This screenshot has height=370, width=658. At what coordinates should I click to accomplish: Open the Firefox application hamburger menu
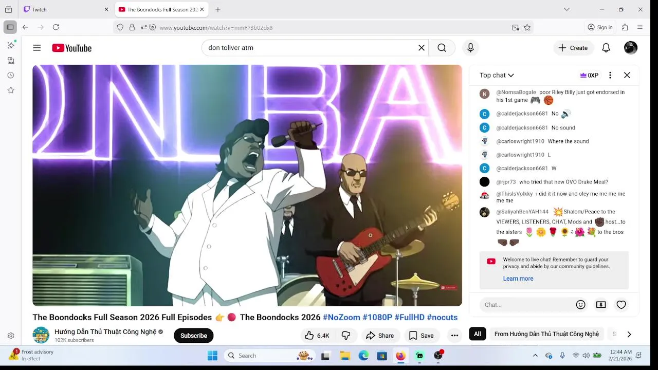pyautogui.click(x=640, y=27)
